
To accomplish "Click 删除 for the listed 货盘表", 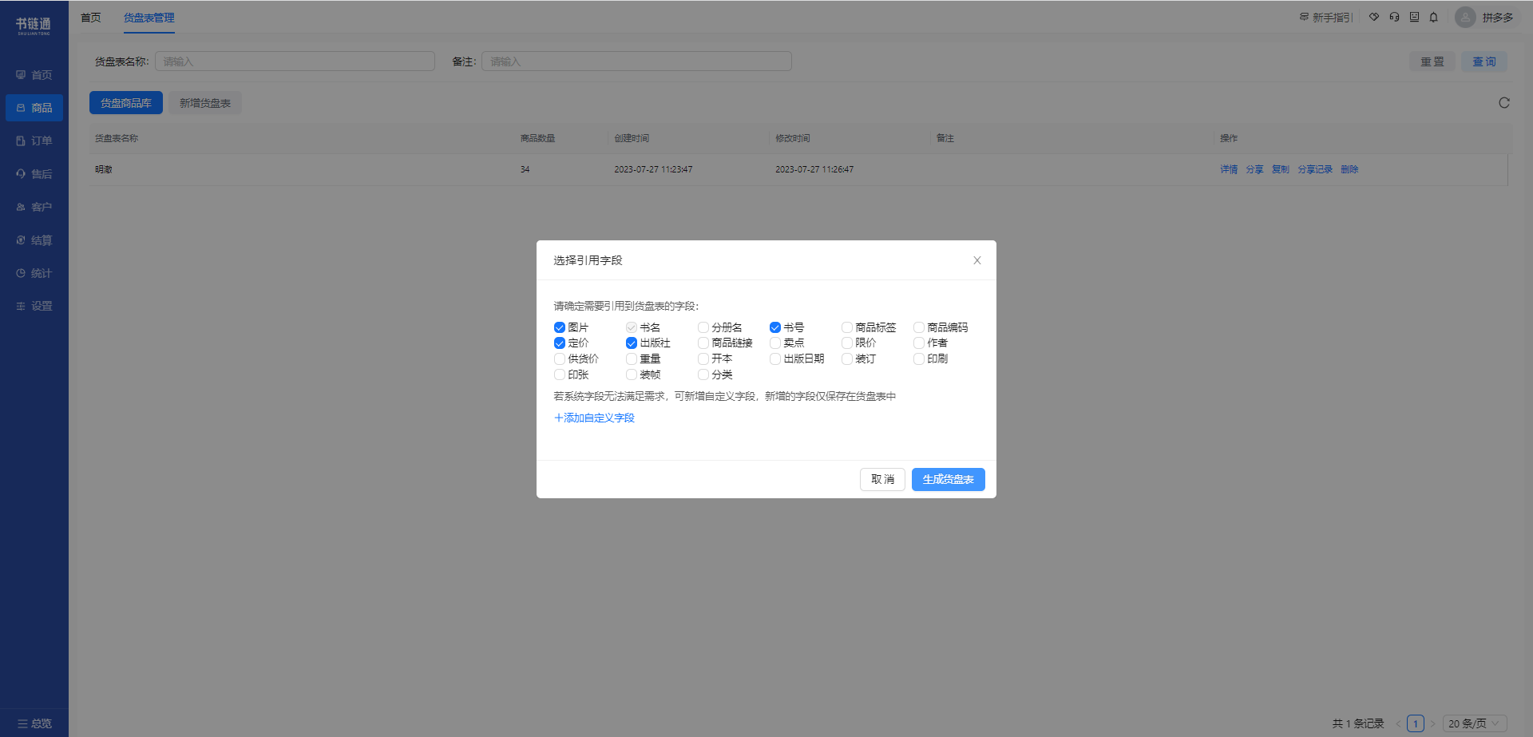I will 1349,169.
